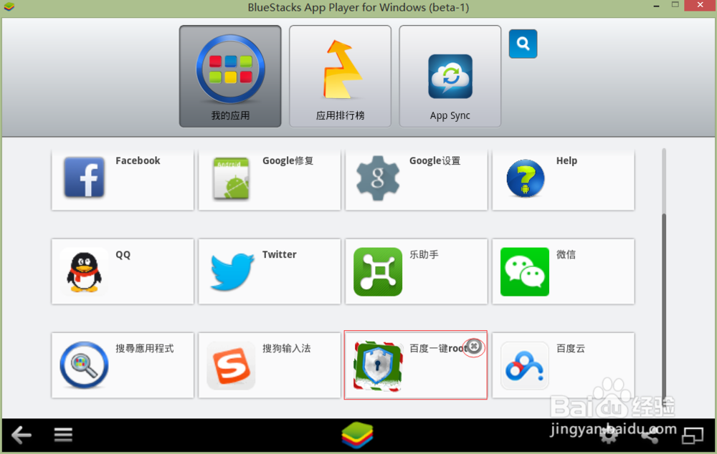Launch the 搜狗输入法 input method app
Viewport: 717px width, 454px height.
tap(269, 365)
